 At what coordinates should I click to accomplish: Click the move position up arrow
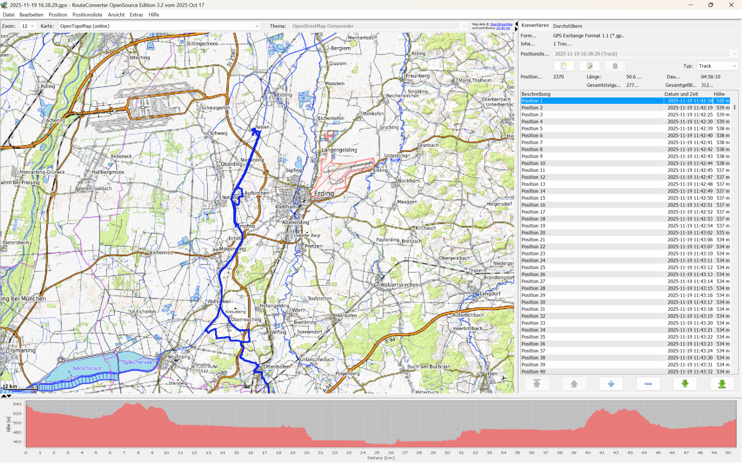pyautogui.click(x=574, y=384)
